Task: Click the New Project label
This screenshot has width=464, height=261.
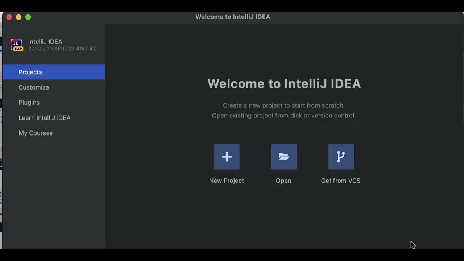Action: [x=227, y=181]
